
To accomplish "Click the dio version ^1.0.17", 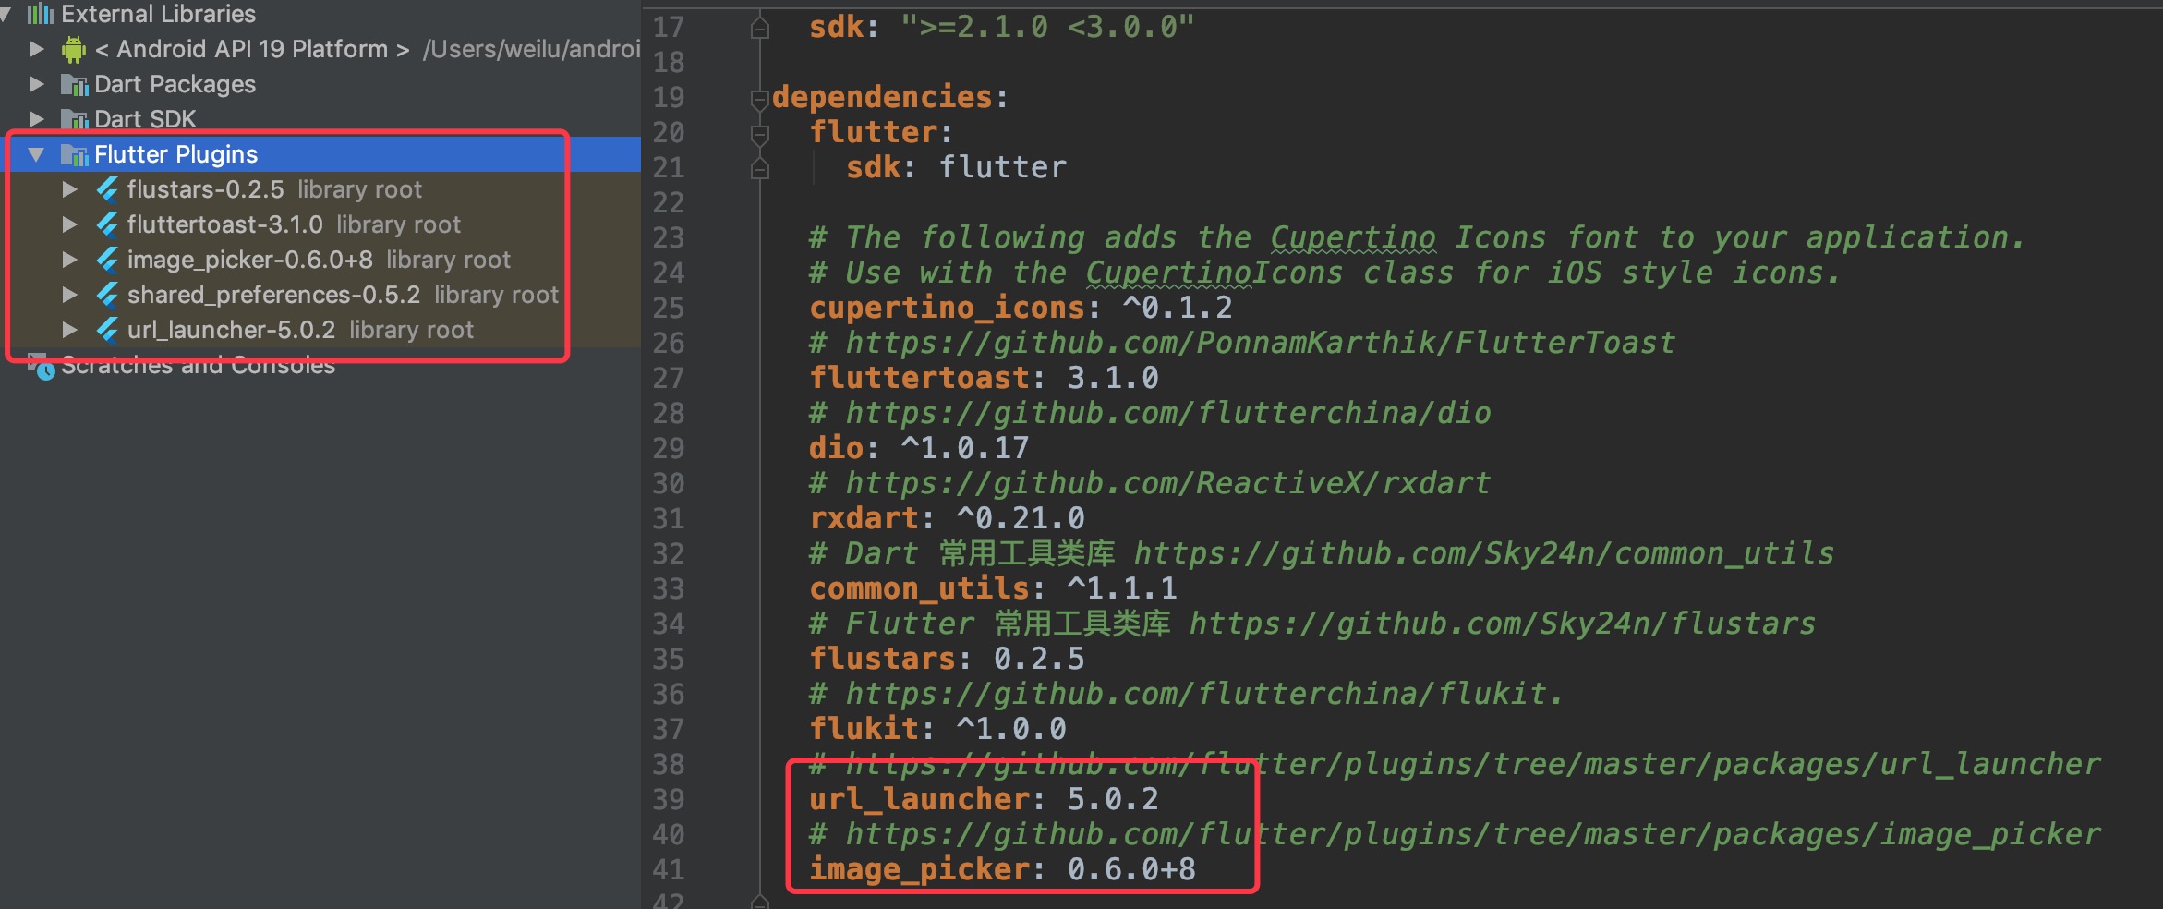I will [x=965, y=448].
